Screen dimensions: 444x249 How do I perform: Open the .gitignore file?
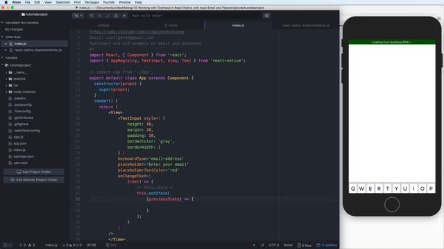(x=21, y=124)
